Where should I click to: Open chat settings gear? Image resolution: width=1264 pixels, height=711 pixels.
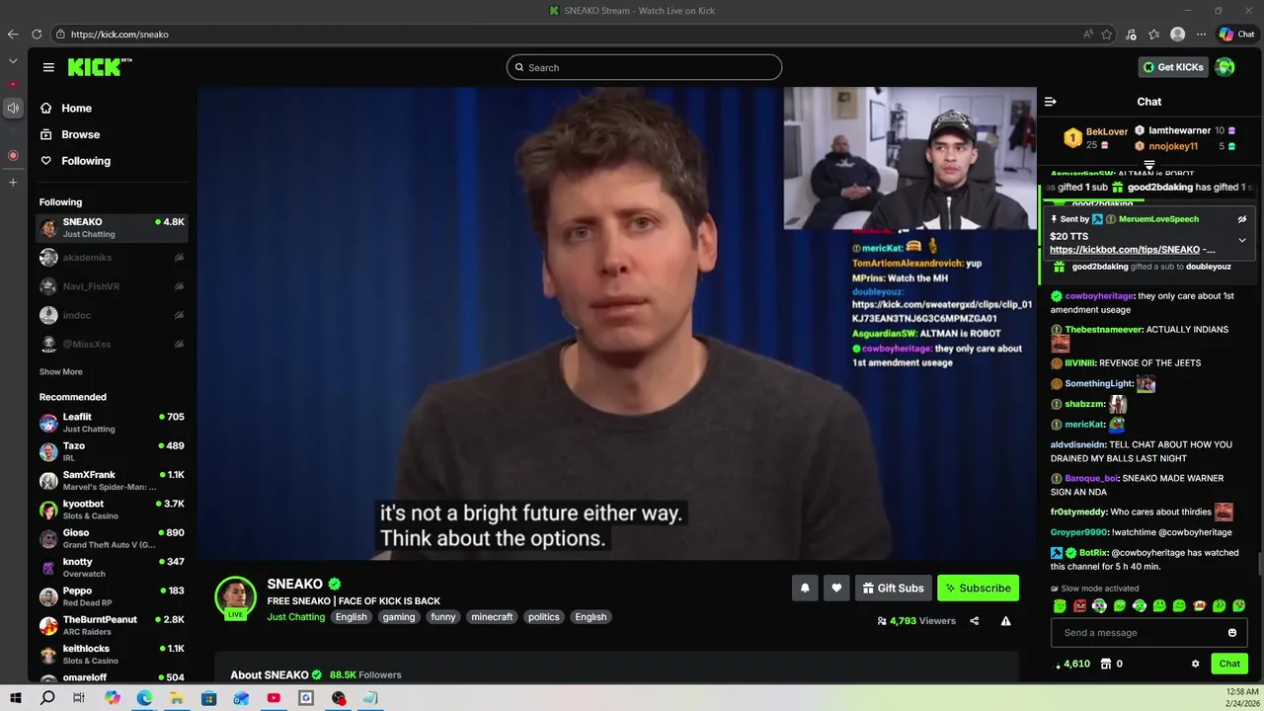tap(1196, 664)
